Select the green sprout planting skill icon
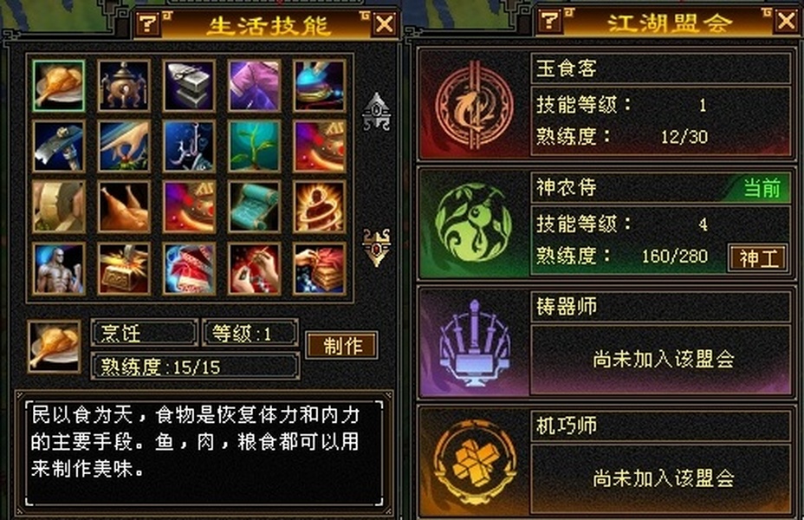 click(255, 146)
